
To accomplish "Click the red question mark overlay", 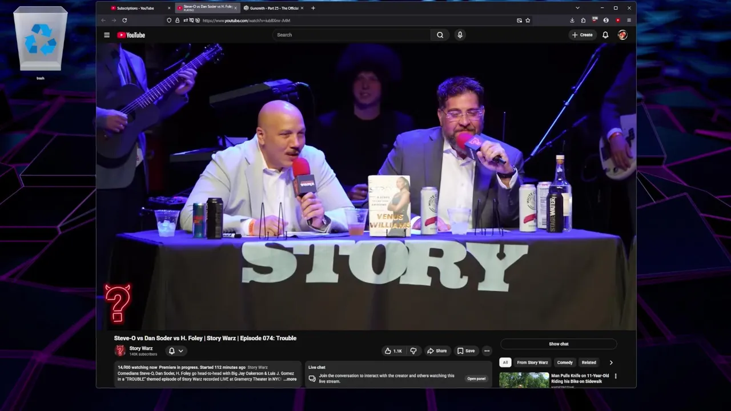I will [118, 304].
